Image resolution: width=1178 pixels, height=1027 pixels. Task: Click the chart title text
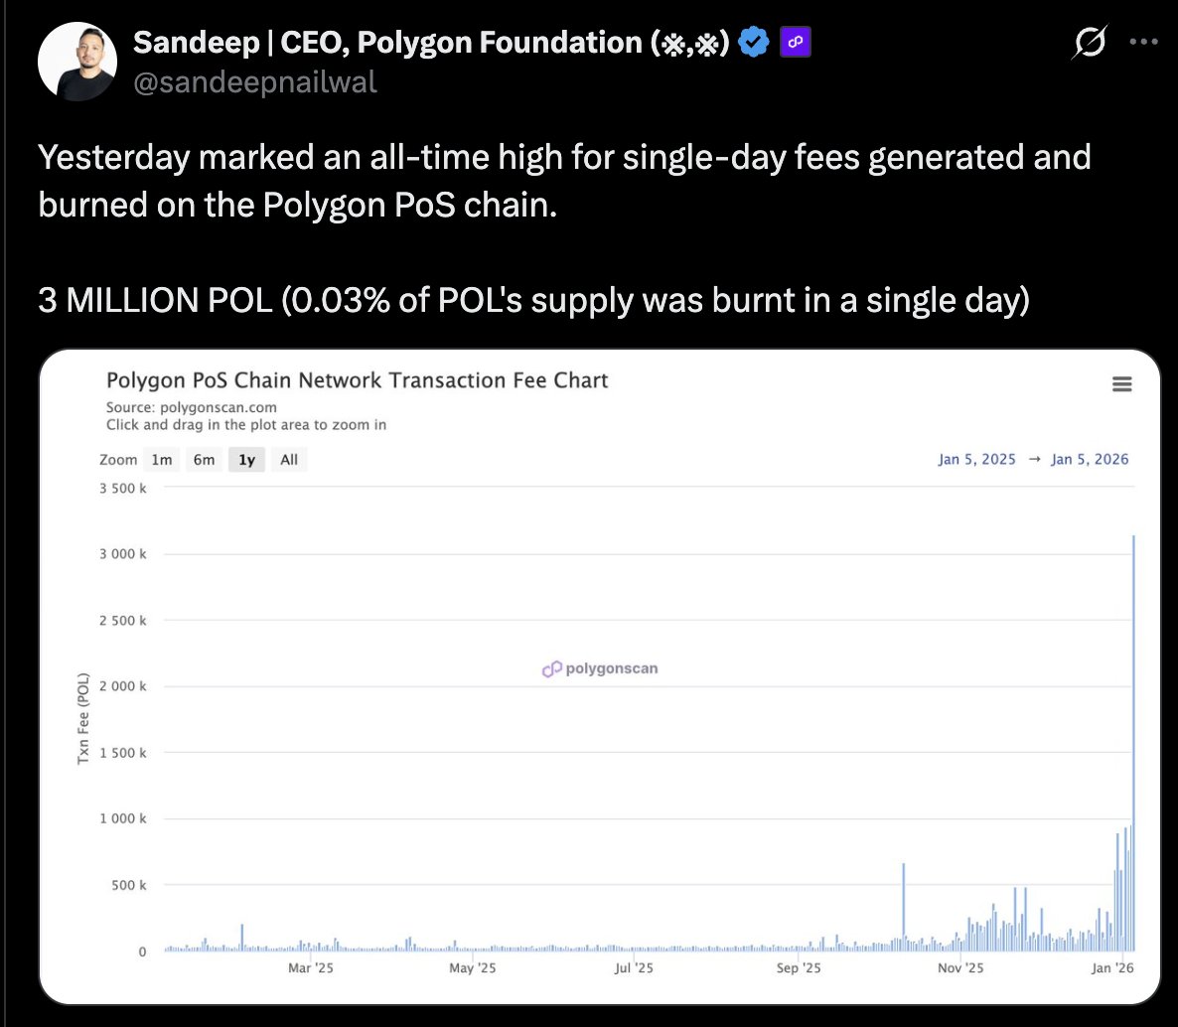click(x=357, y=380)
